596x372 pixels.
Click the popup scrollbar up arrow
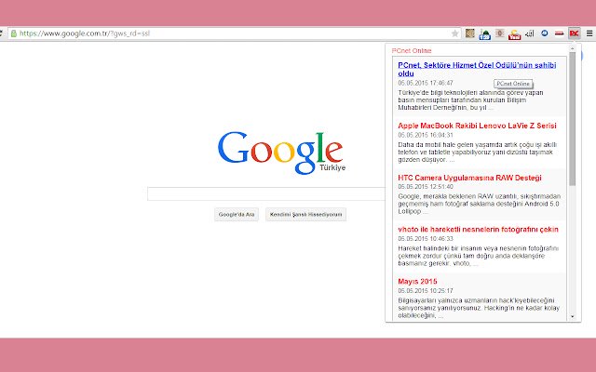point(572,48)
